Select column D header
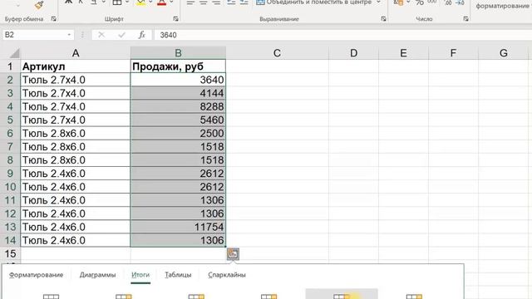This screenshot has width=532, height=299. [x=353, y=53]
